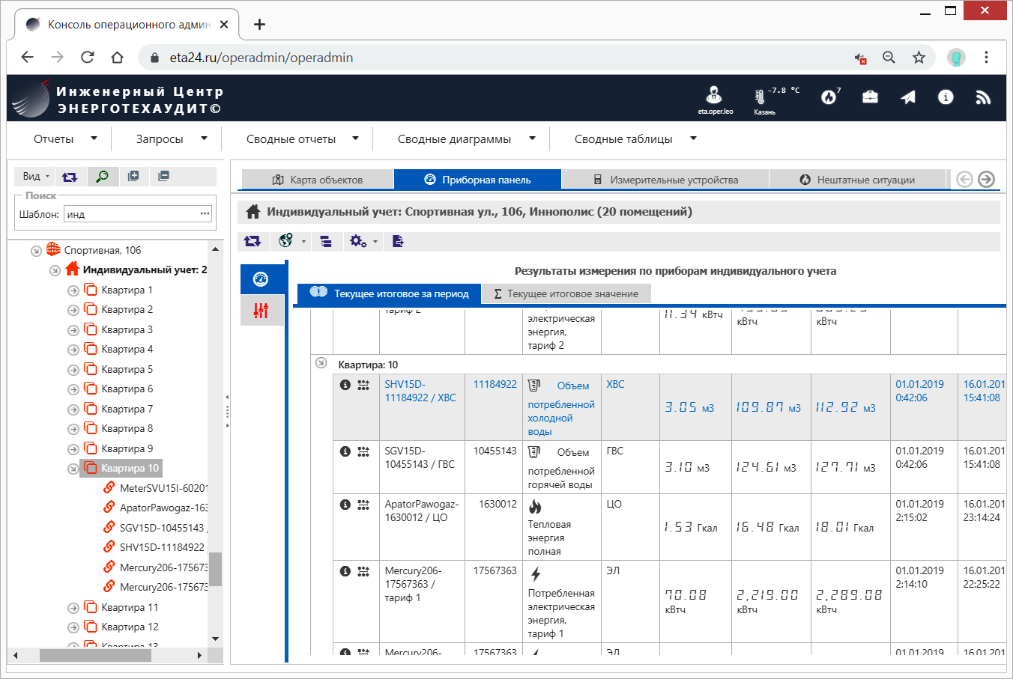Open the flame alerts icon with badge 7
The image size is (1013, 679).
tap(829, 97)
